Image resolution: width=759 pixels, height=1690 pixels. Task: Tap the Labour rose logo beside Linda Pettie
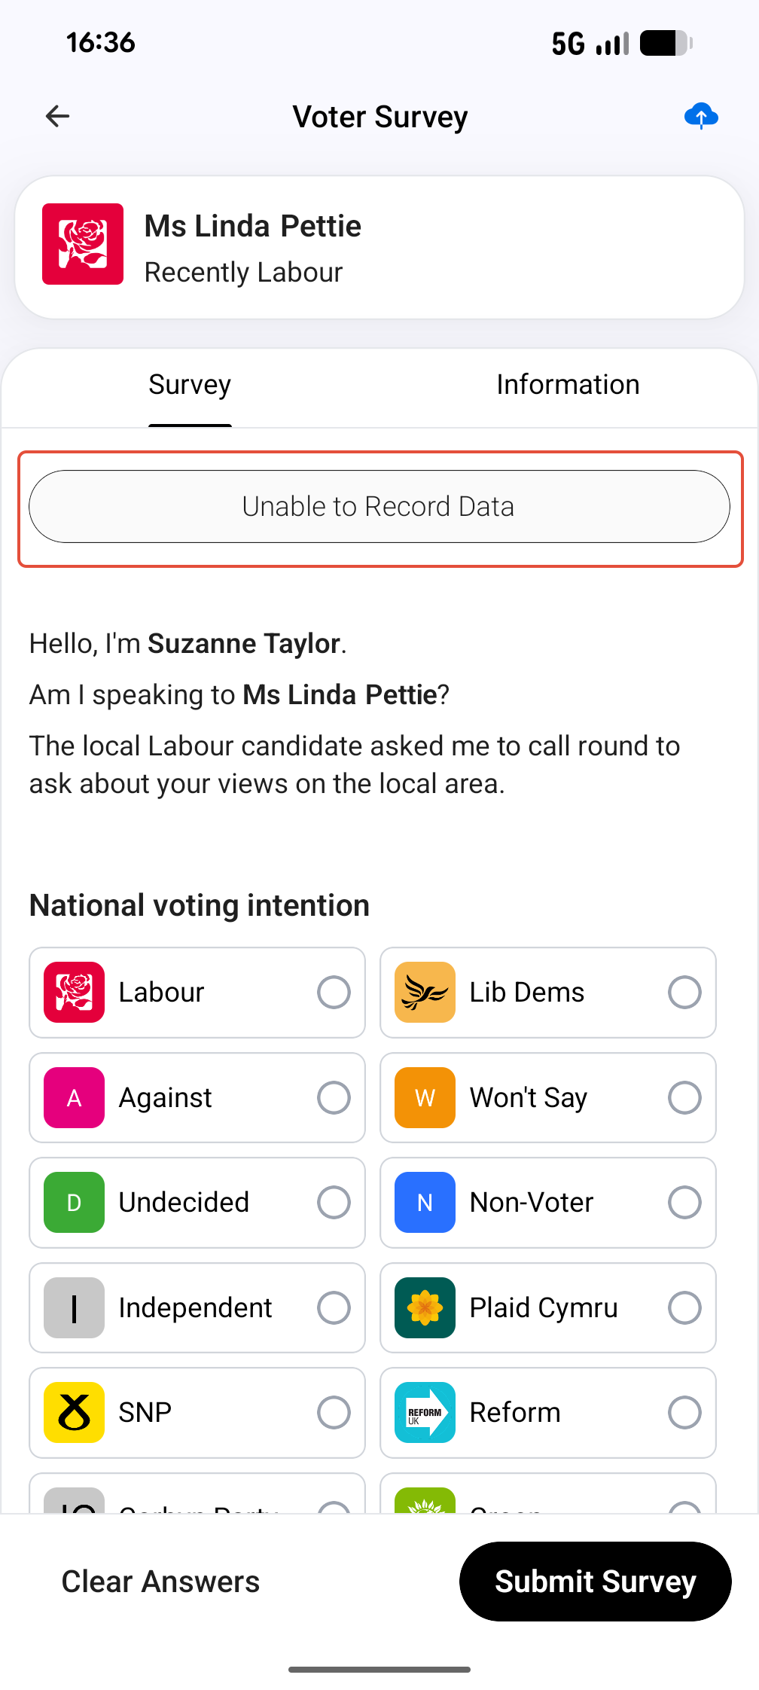[x=83, y=244]
